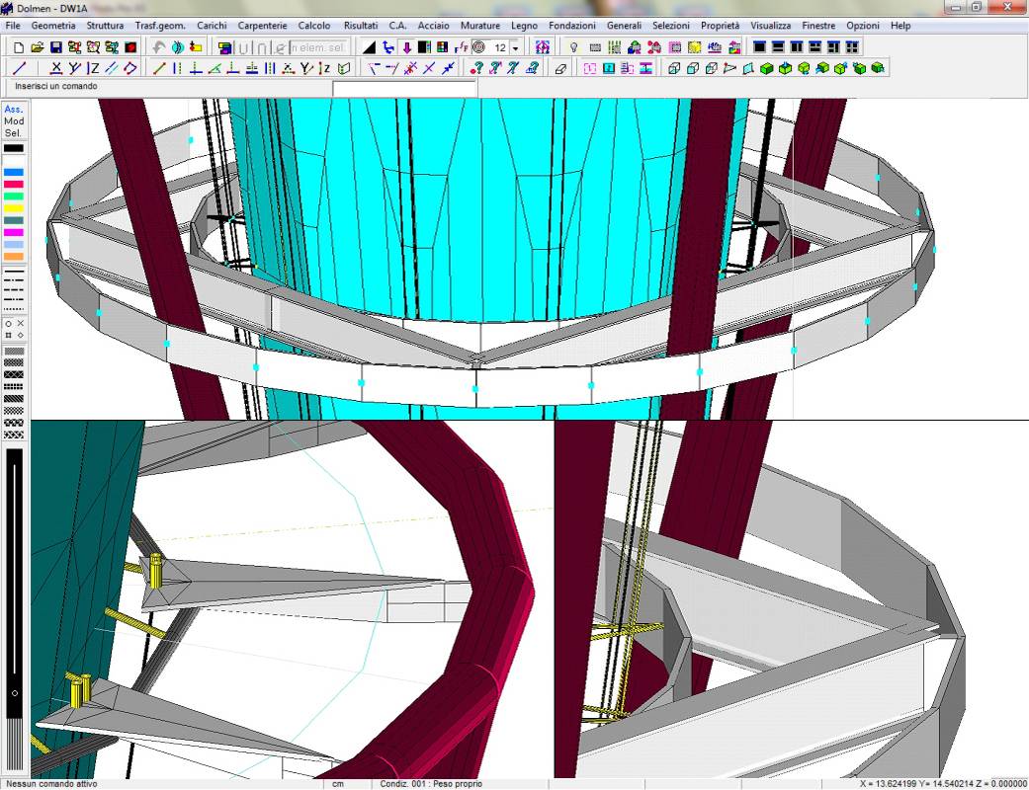Viewport: 1029px width, 790px height.
Task: Click the first wireframe cube view icon
Action: coord(674,68)
